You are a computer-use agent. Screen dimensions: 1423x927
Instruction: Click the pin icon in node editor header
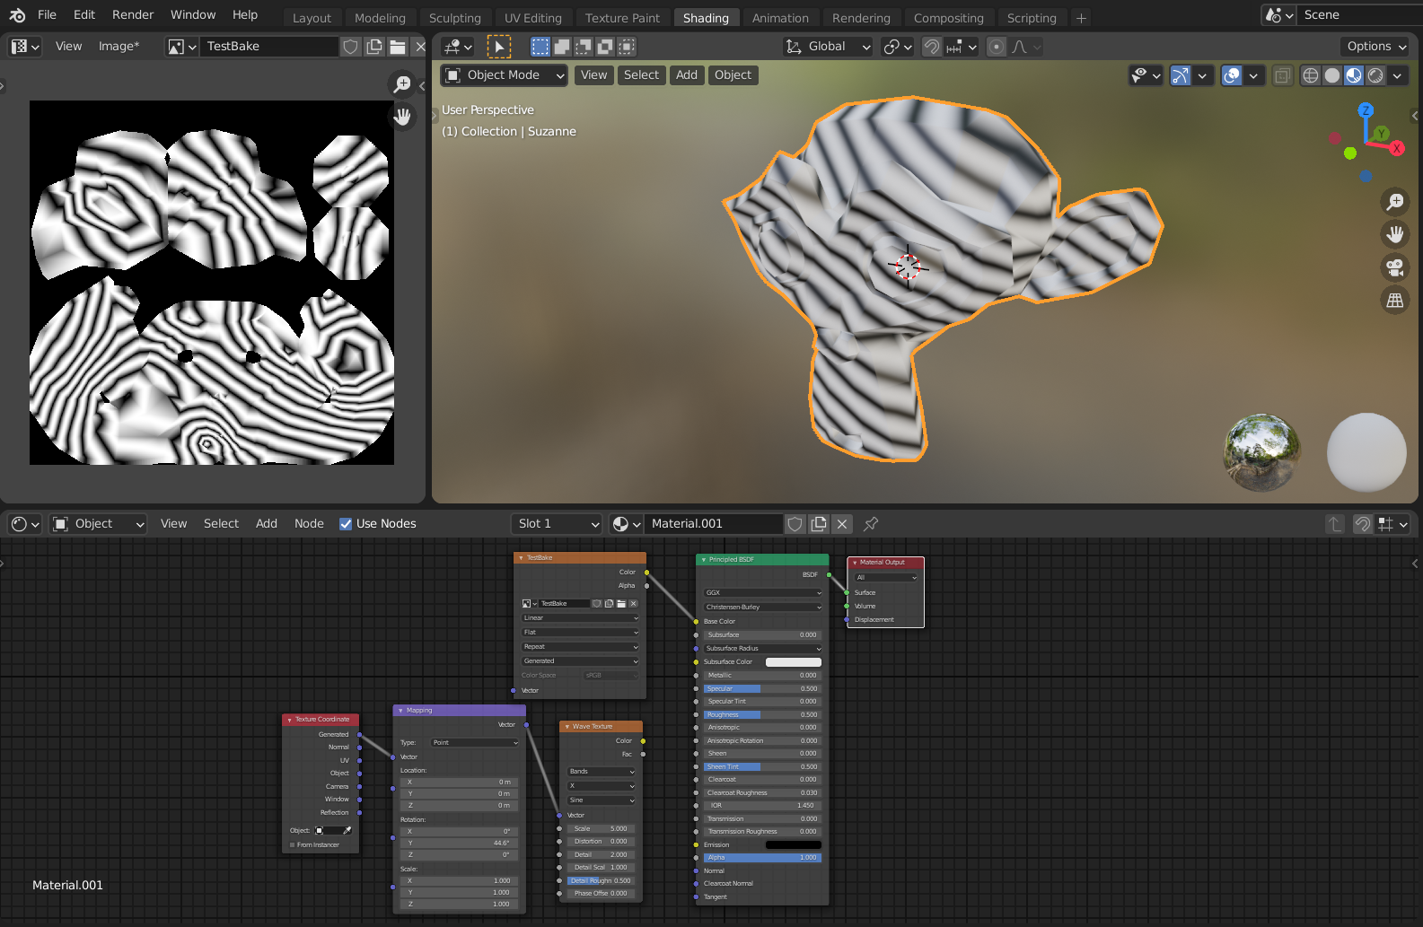tap(871, 524)
